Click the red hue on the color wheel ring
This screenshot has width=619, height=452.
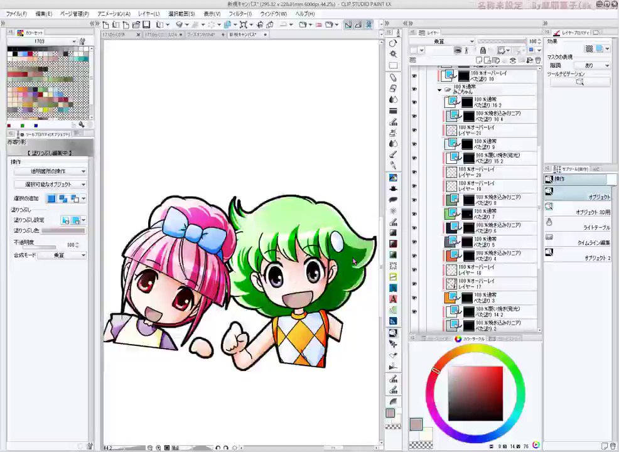(x=436, y=370)
